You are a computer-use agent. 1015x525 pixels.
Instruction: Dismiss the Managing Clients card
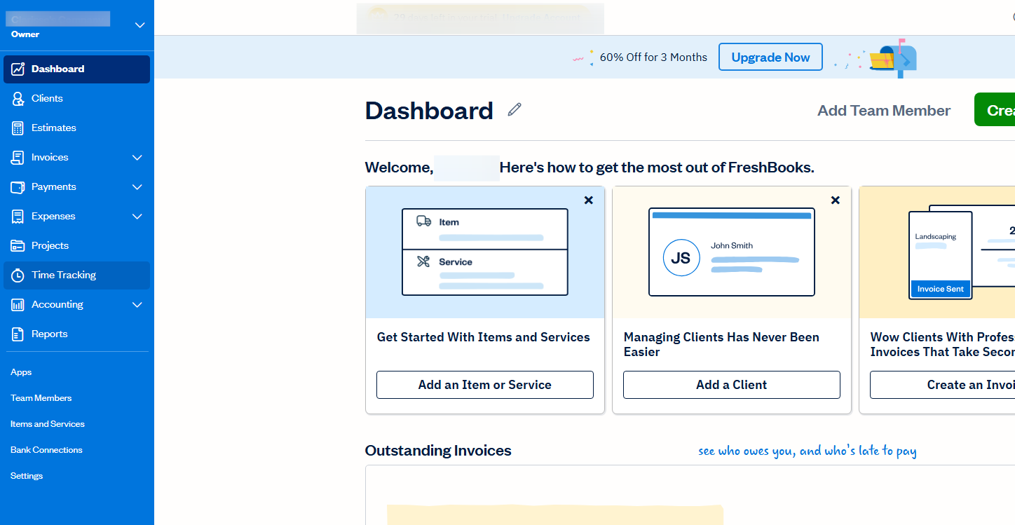click(x=836, y=200)
